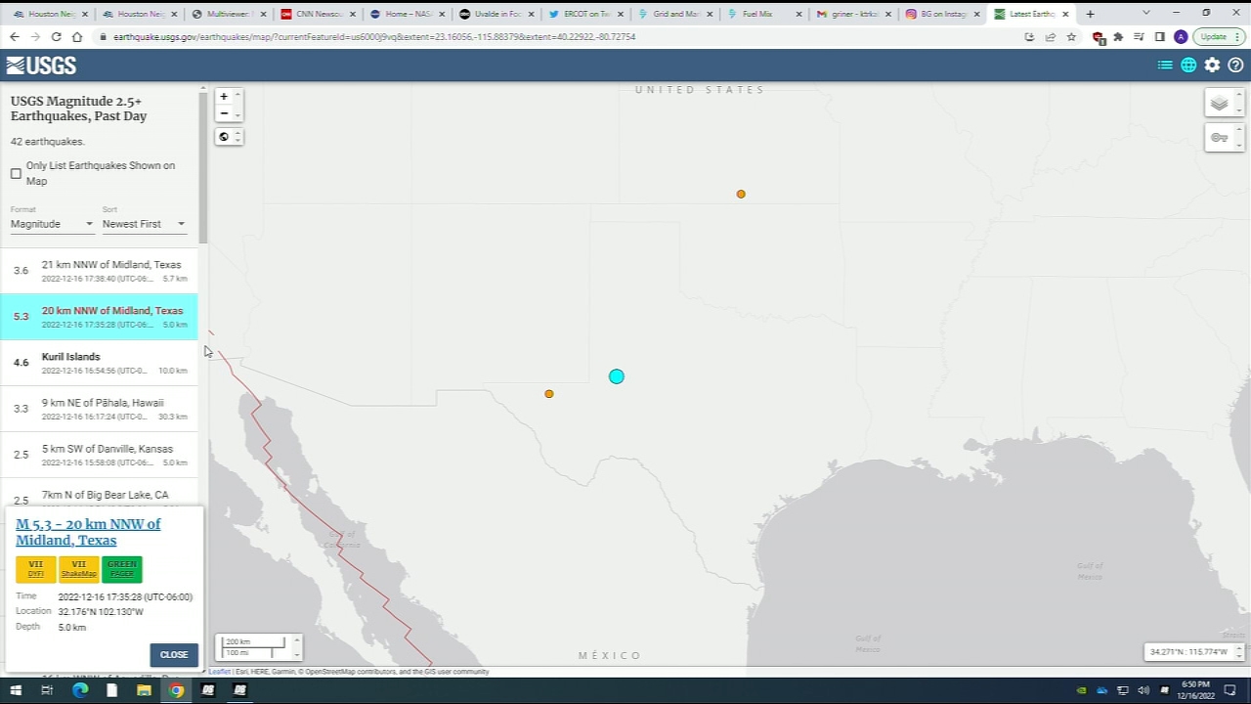The image size is (1251, 704).
Task: Open the map globe icon in USGS header
Action: point(1188,66)
